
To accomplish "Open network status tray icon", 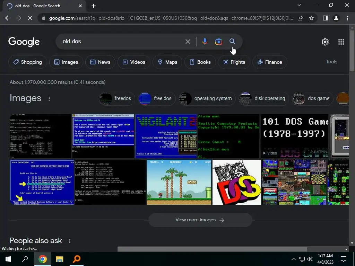I will click(302, 259).
